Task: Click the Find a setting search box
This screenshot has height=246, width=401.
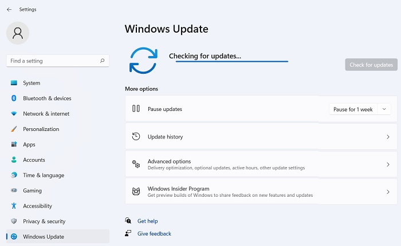Action: (58, 61)
